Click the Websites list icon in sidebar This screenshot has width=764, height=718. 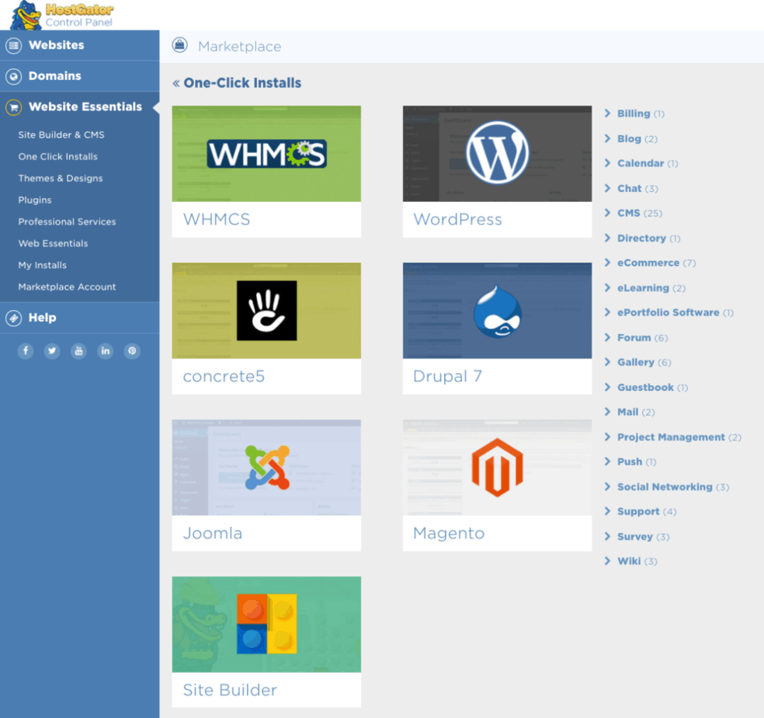[x=14, y=46]
